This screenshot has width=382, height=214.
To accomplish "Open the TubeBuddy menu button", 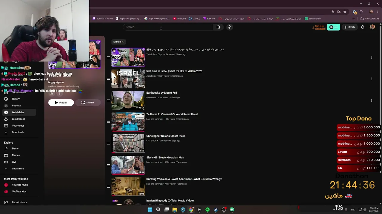I will 333,27.
